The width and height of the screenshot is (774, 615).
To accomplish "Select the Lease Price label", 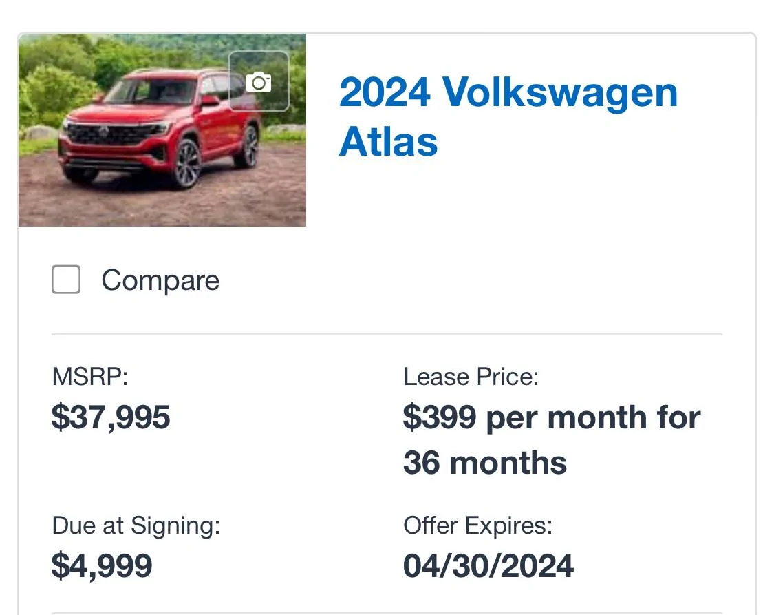I will tap(471, 377).
